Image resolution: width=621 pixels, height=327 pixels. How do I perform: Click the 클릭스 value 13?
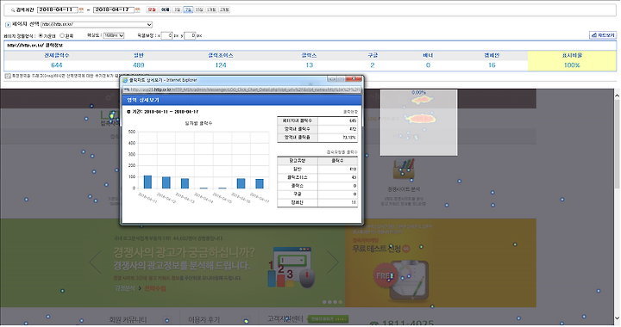(310, 65)
